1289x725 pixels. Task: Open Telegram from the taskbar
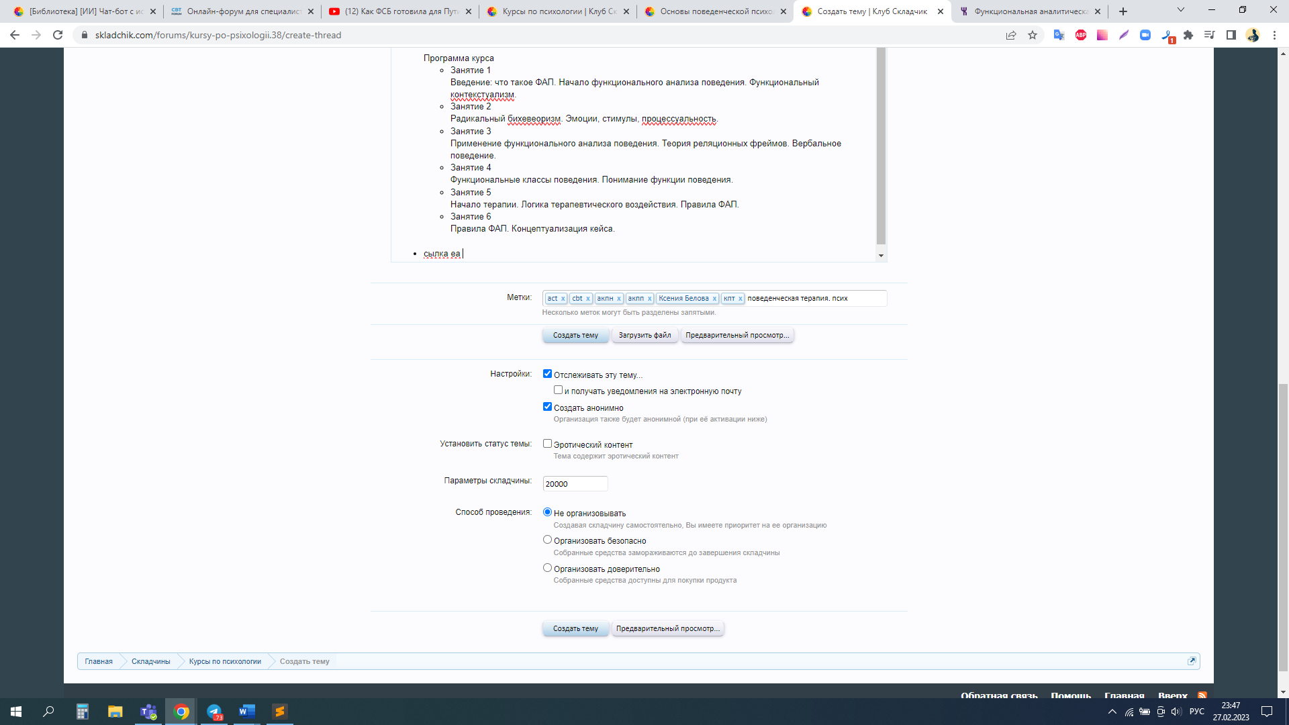[x=214, y=712]
